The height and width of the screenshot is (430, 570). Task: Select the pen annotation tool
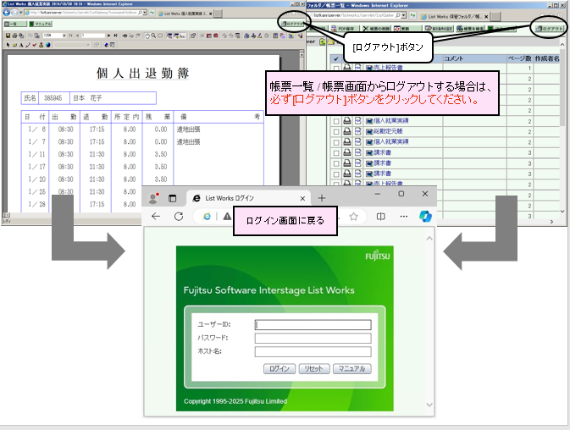click(28, 45)
